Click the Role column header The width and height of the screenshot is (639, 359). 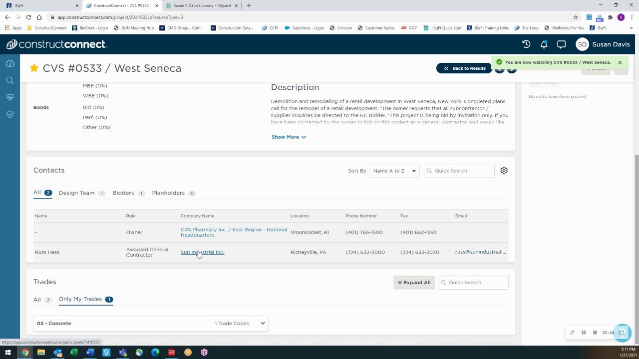[x=131, y=216]
